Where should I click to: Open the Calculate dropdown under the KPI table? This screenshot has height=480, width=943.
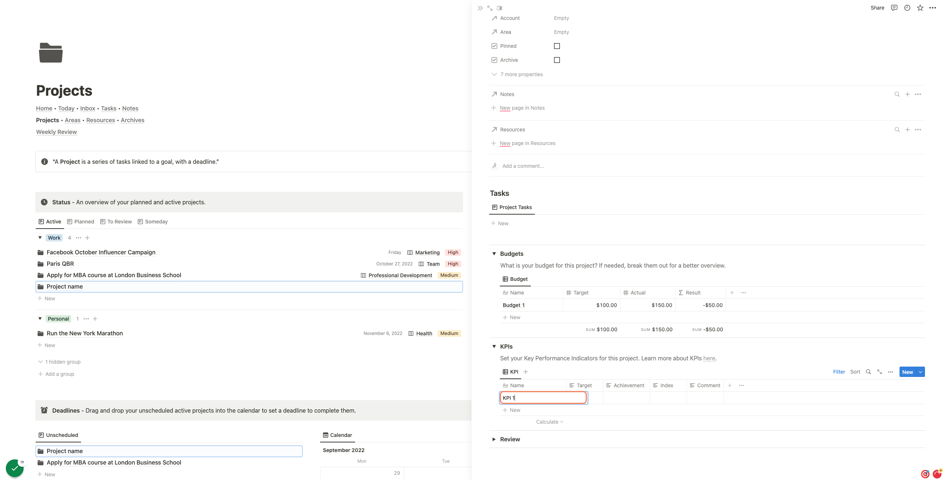pyautogui.click(x=550, y=422)
